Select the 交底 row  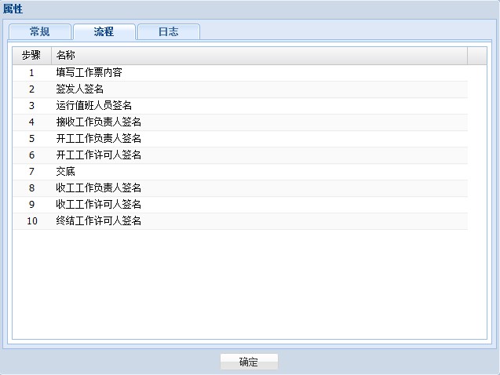(66, 172)
